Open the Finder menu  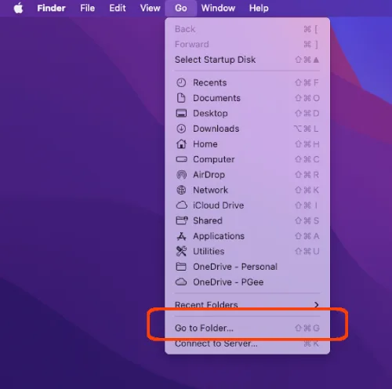click(51, 8)
